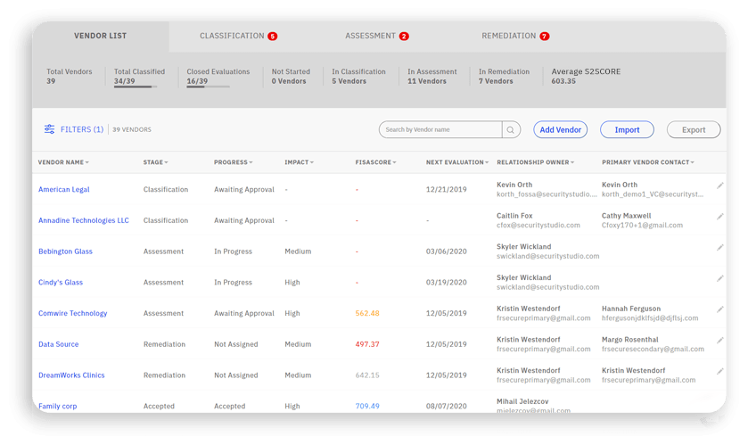This screenshot has height=445, width=748.
Task: Sort by Primary Vendor Contact column
Action: coord(648,162)
